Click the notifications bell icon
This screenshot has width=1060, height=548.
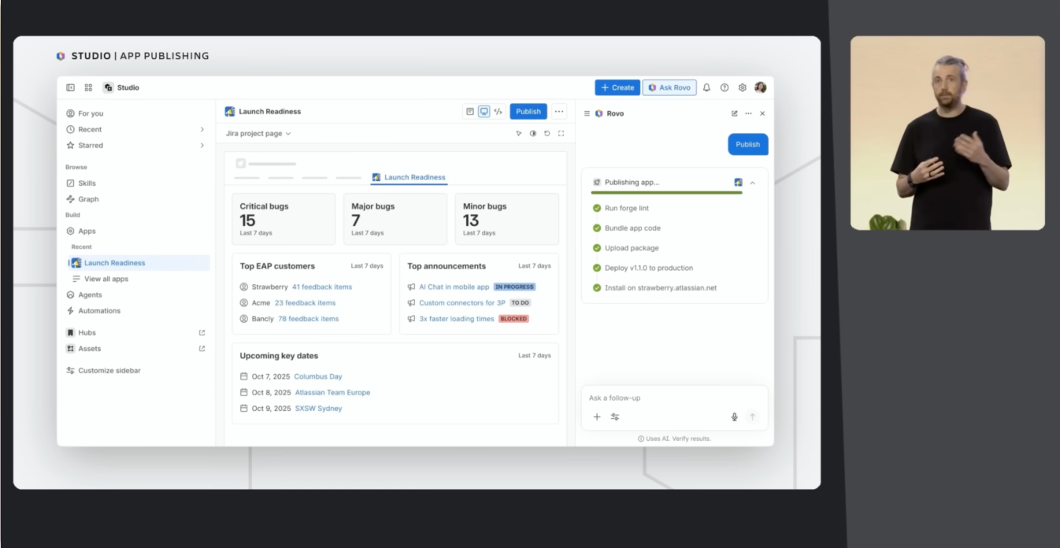point(706,87)
